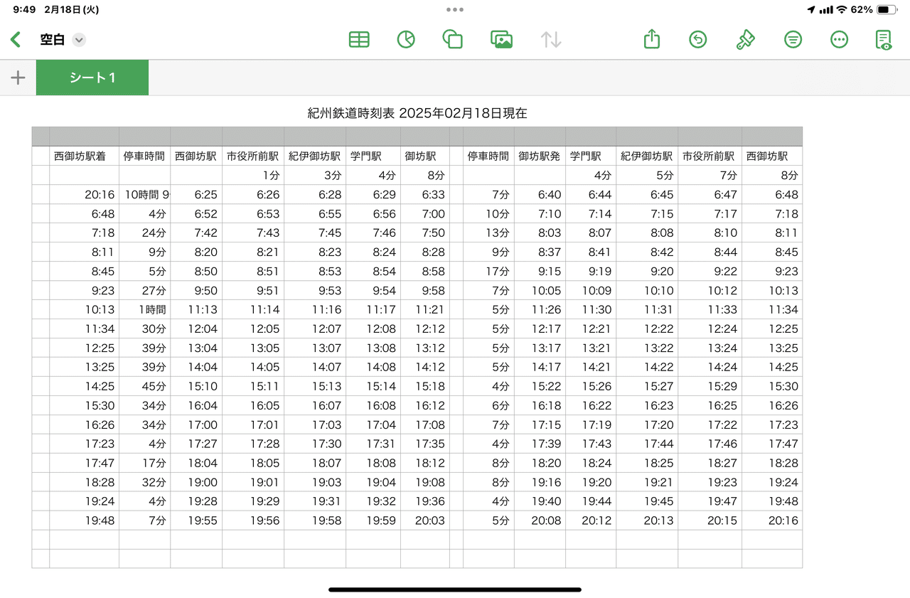Tap the cellular signal bars indicator

click(826, 10)
